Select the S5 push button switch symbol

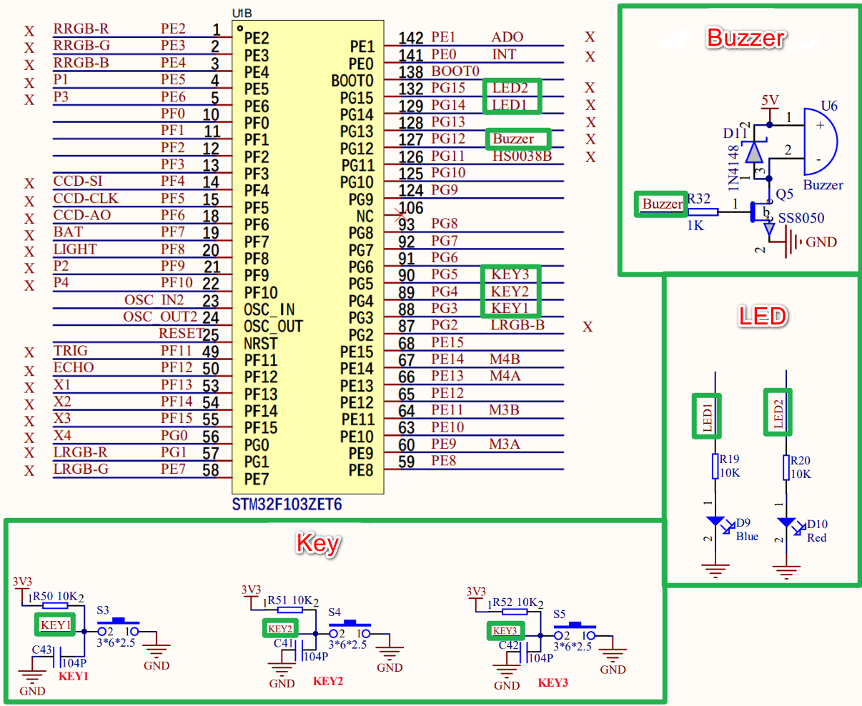pos(575,632)
